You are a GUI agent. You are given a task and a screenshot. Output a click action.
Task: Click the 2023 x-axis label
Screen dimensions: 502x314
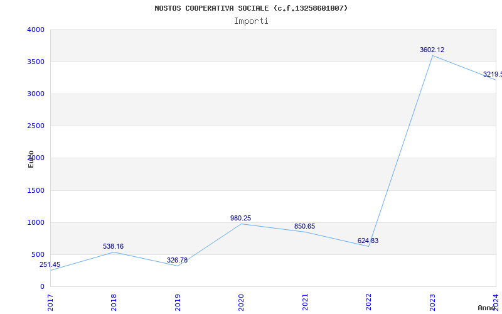click(432, 303)
